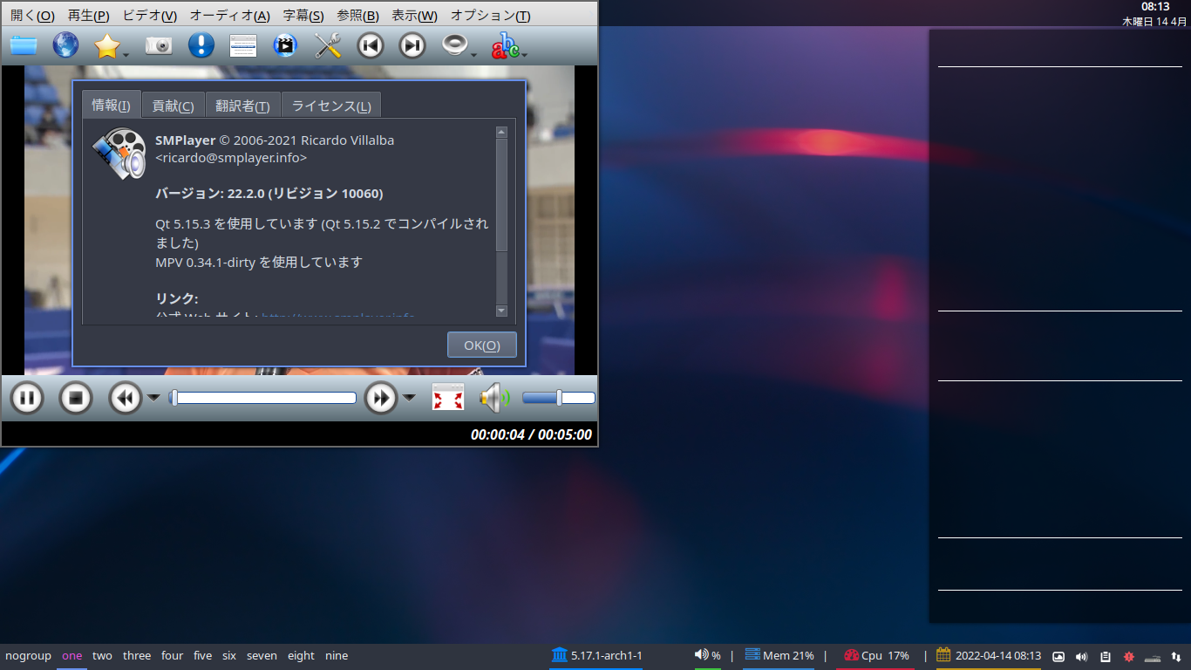The width and height of the screenshot is (1191, 670).
Task: Take a screenshot with the camera icon
Action: (x=159, y=45)
